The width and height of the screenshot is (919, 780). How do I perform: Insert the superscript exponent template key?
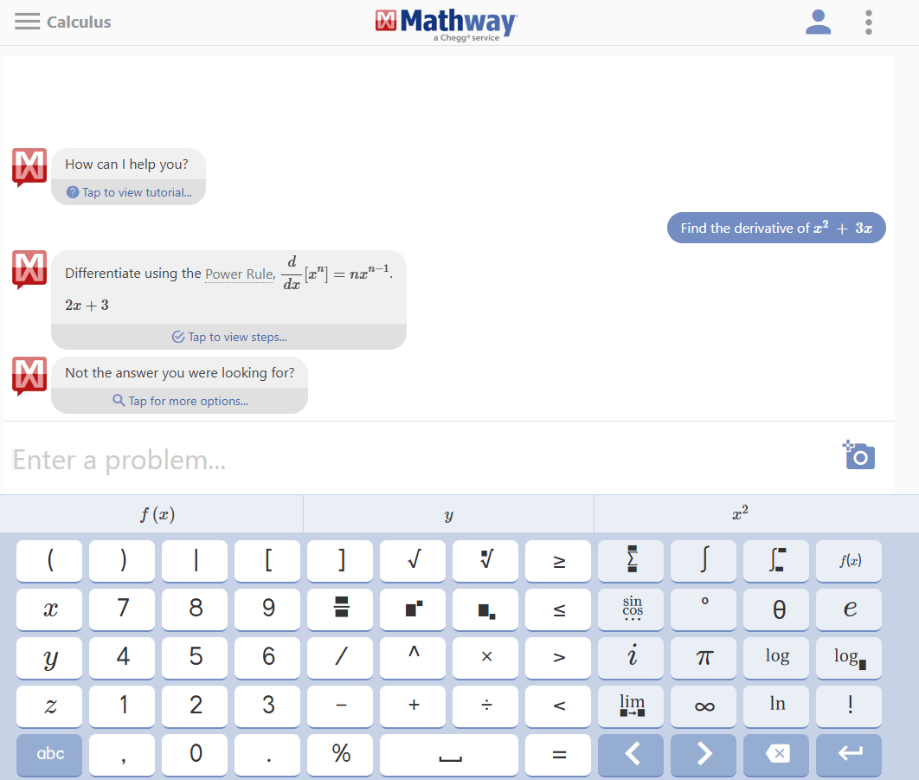pyautogui.click(x=413, y=609)
